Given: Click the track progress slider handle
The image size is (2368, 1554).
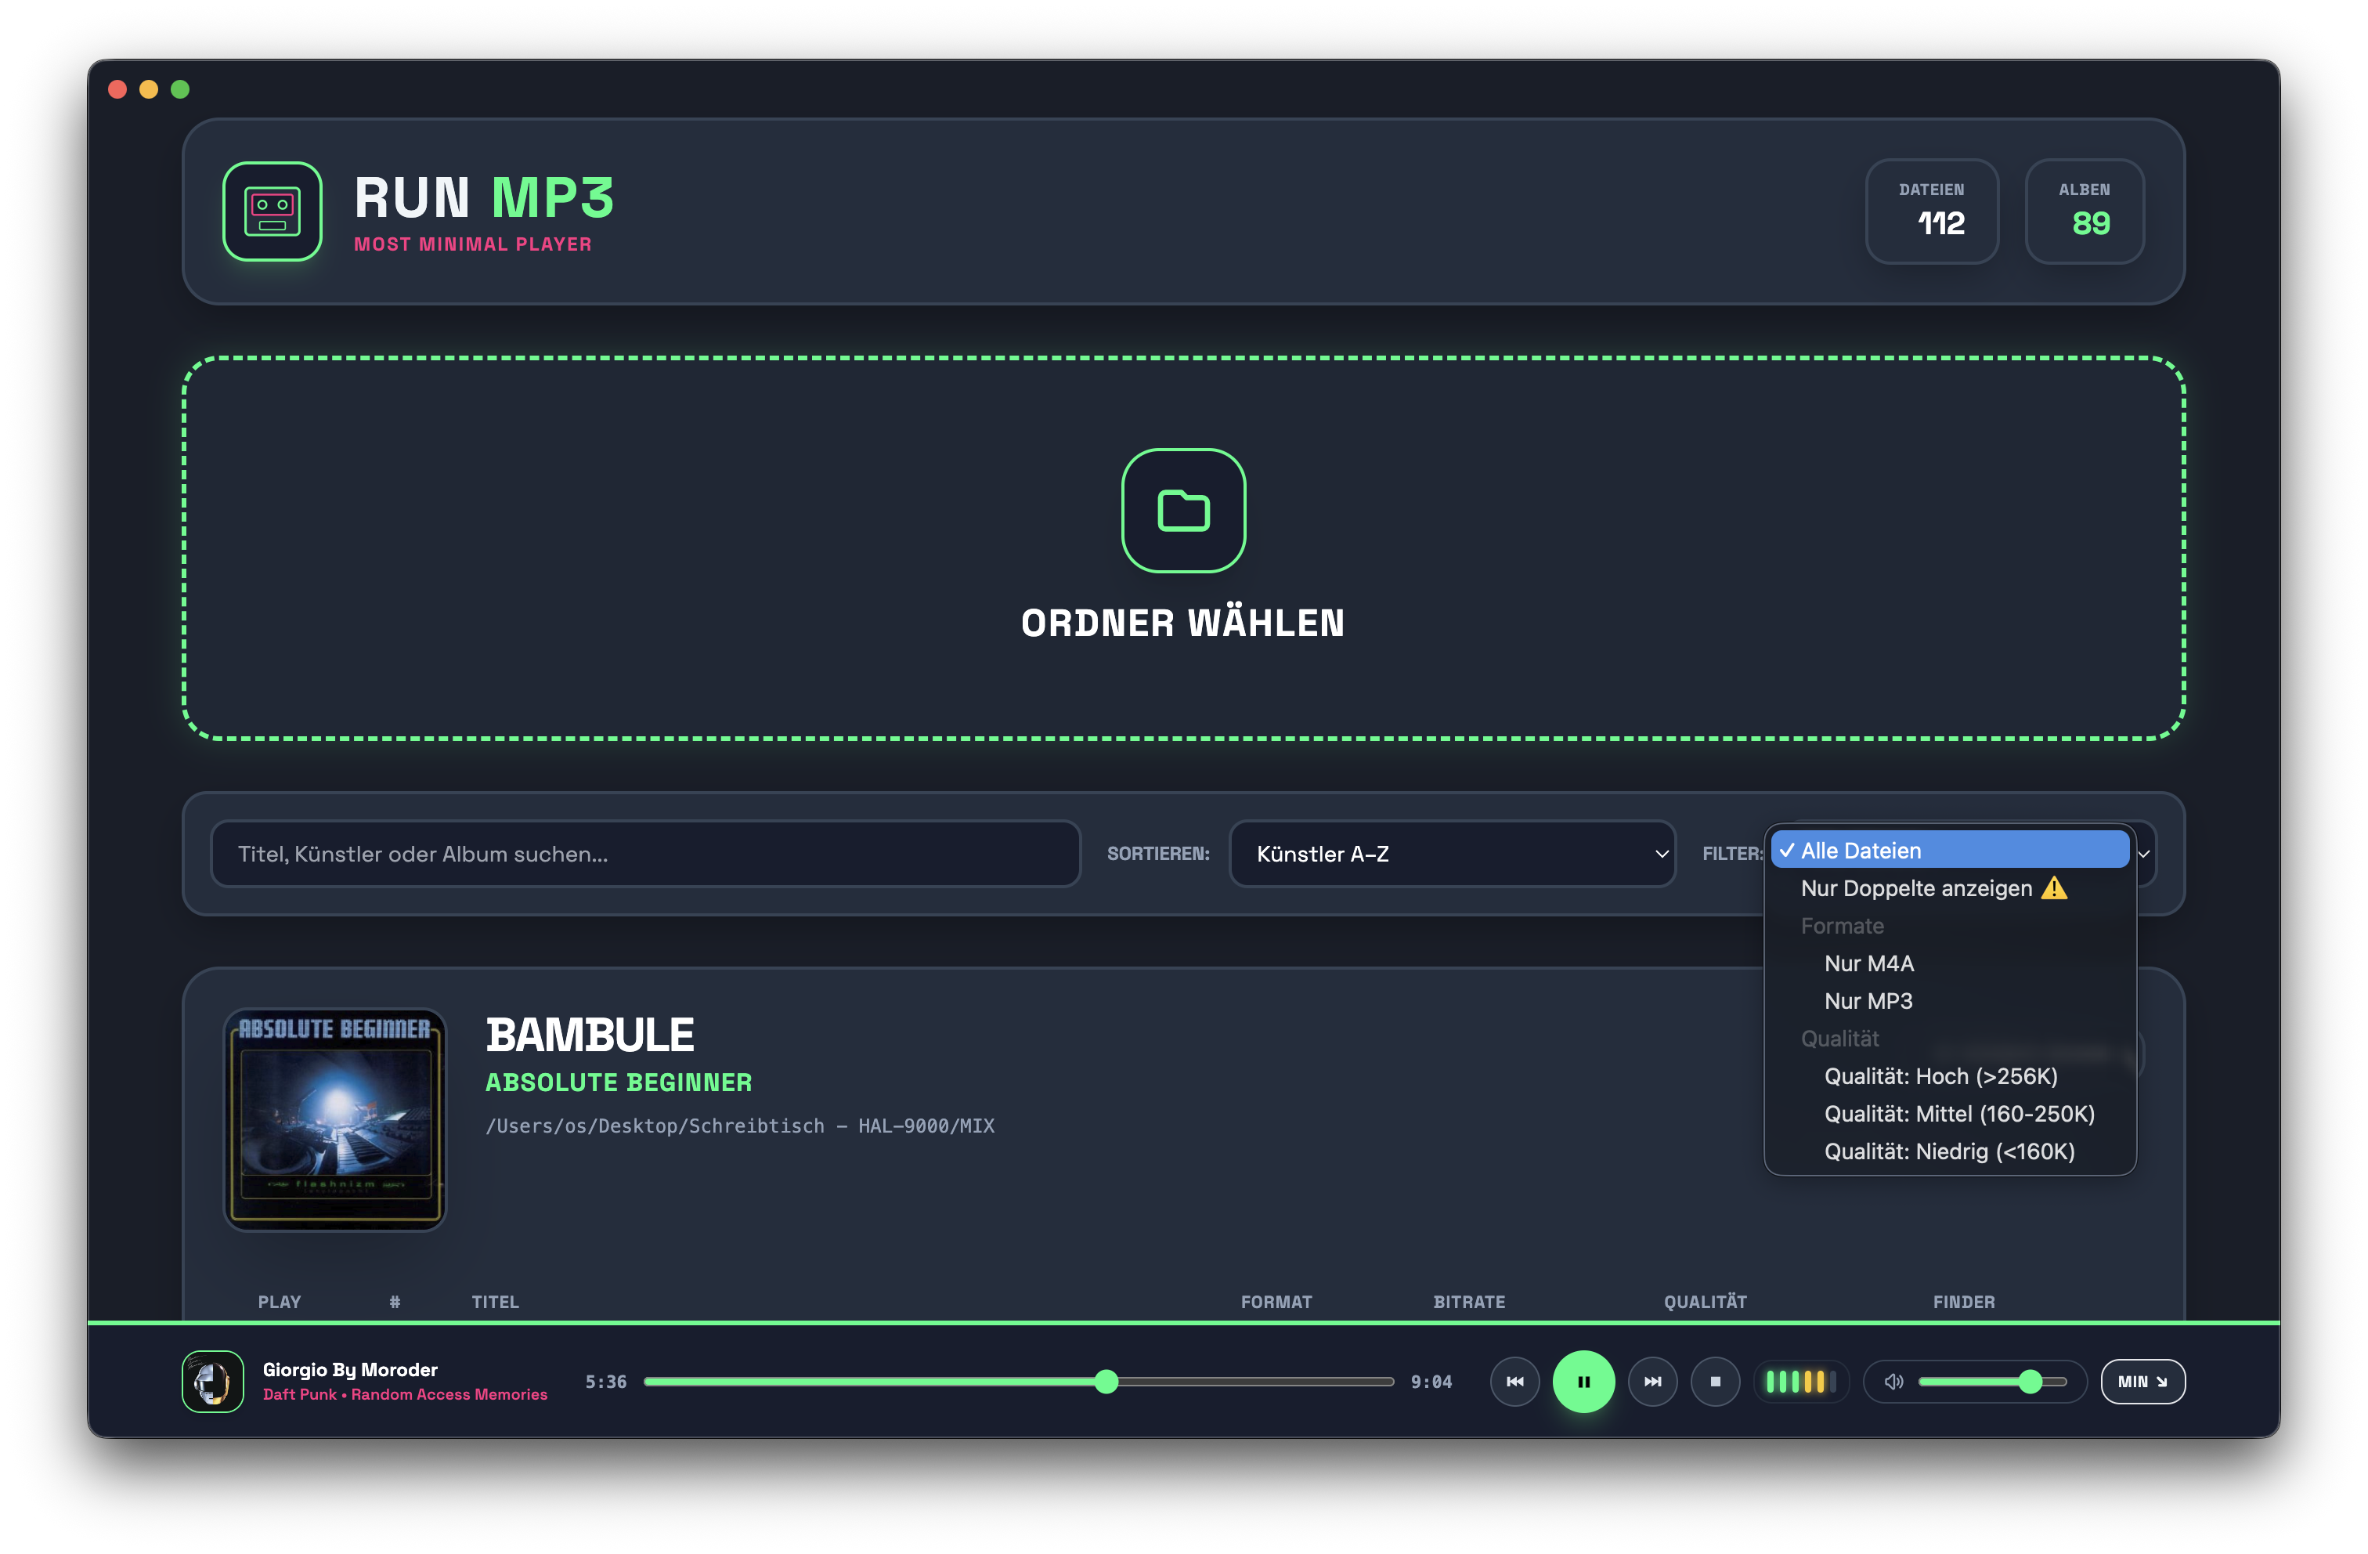Looking at the screenshot, I should coord(1106,1381).
